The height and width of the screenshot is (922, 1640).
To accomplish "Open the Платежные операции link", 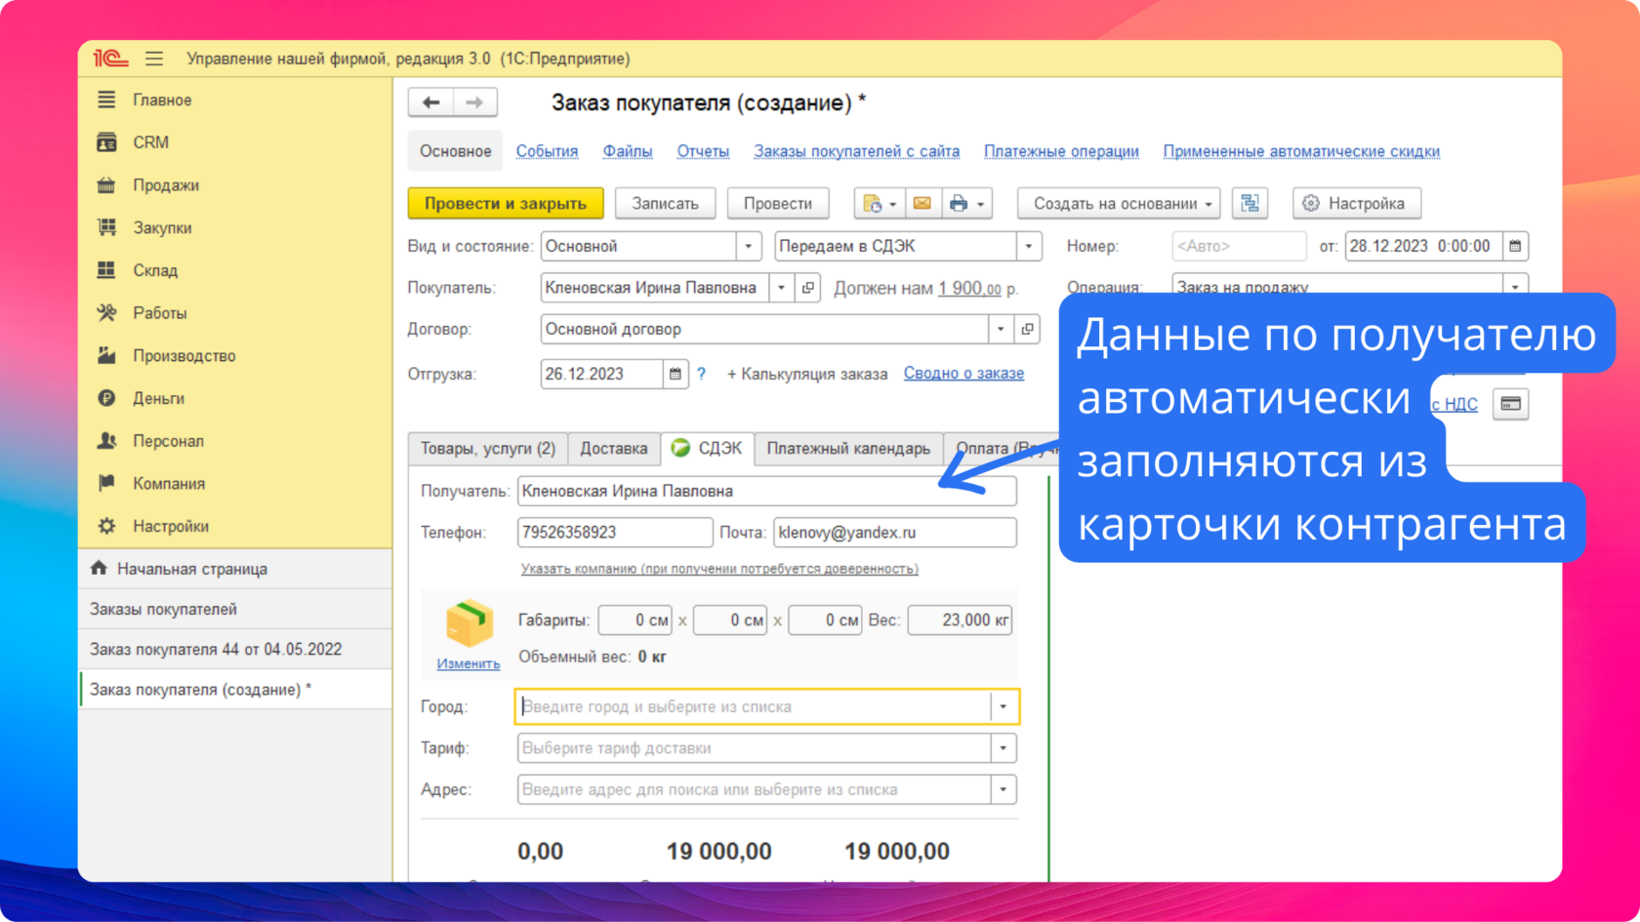I will (1061, 151).
